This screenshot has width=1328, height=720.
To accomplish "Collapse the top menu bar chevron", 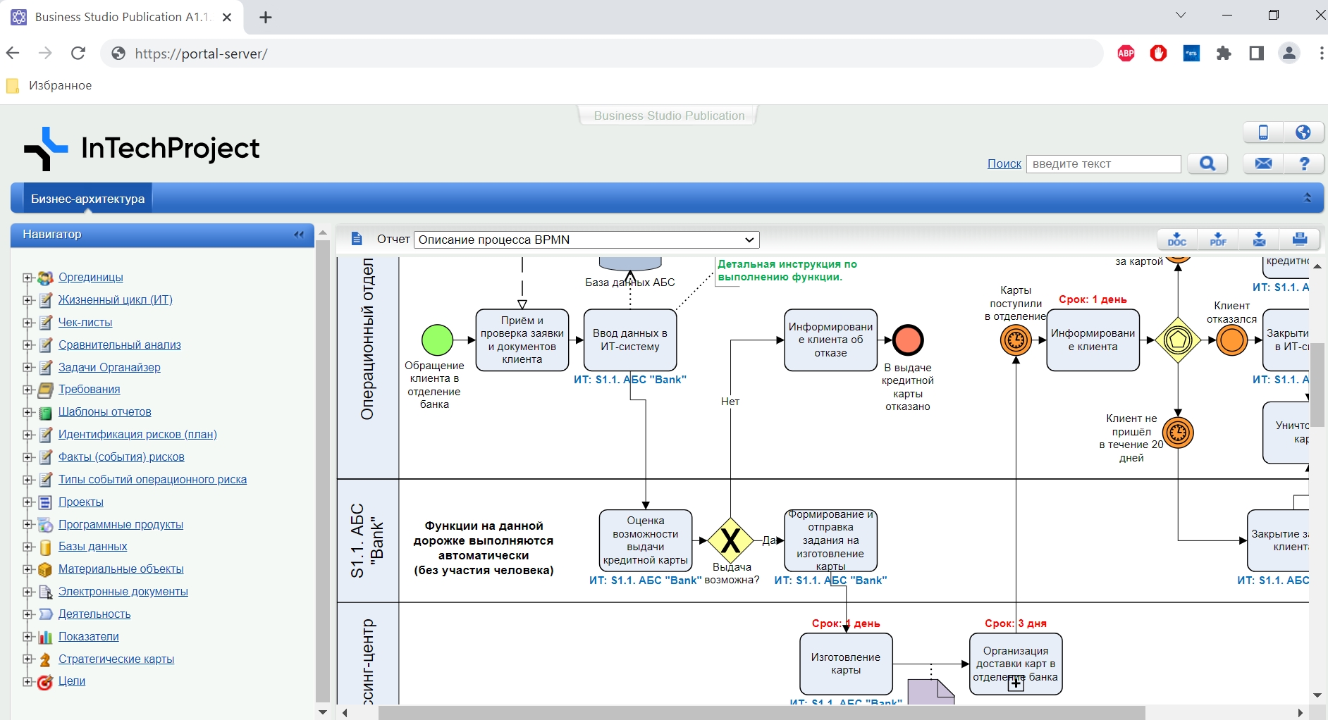I will coord(1307,198).
